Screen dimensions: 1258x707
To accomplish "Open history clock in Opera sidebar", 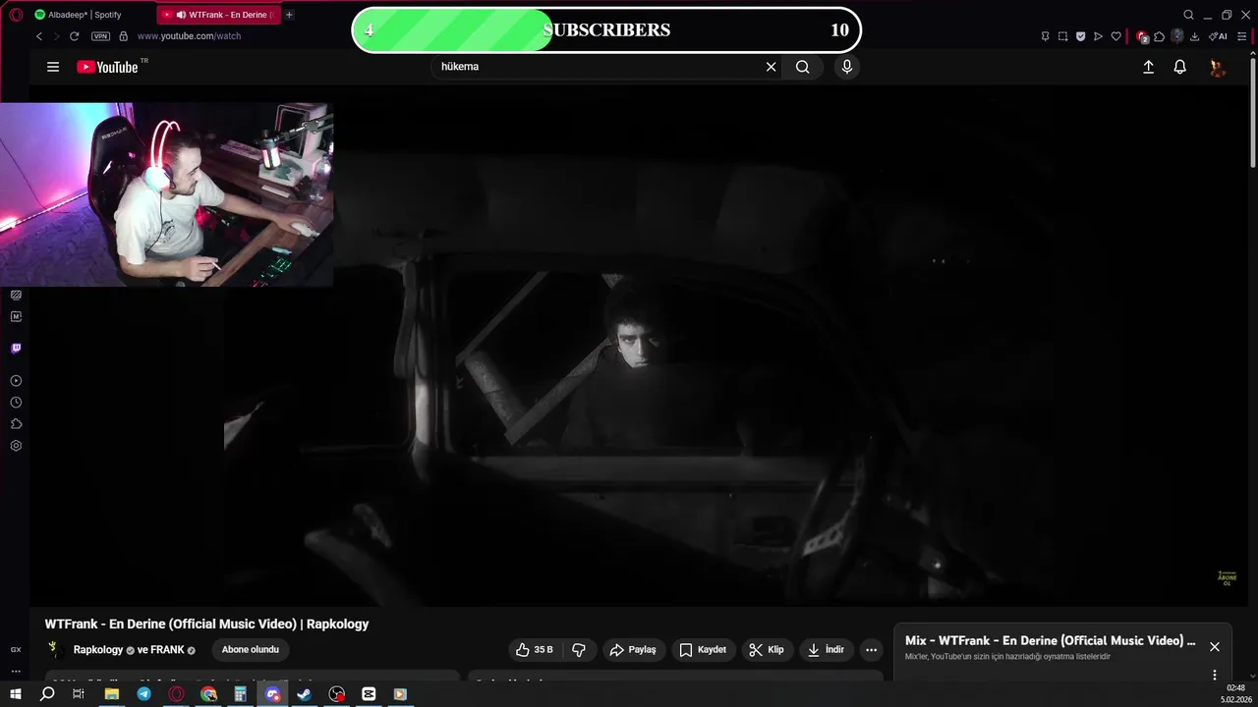I will pyautogui.click(x=16, y=403).
